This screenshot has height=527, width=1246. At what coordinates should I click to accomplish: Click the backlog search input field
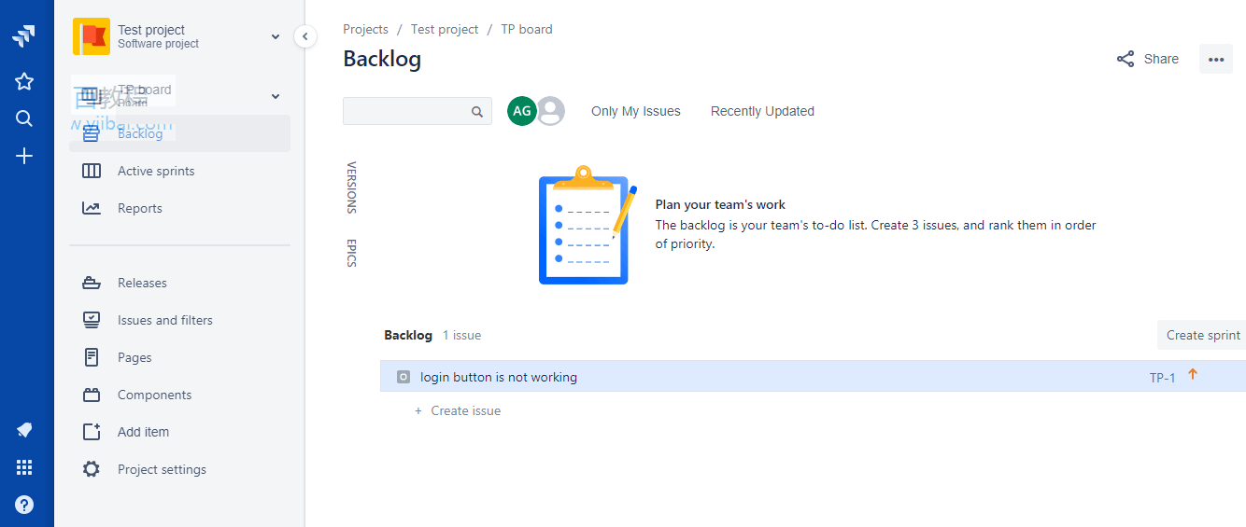point(418,111)
